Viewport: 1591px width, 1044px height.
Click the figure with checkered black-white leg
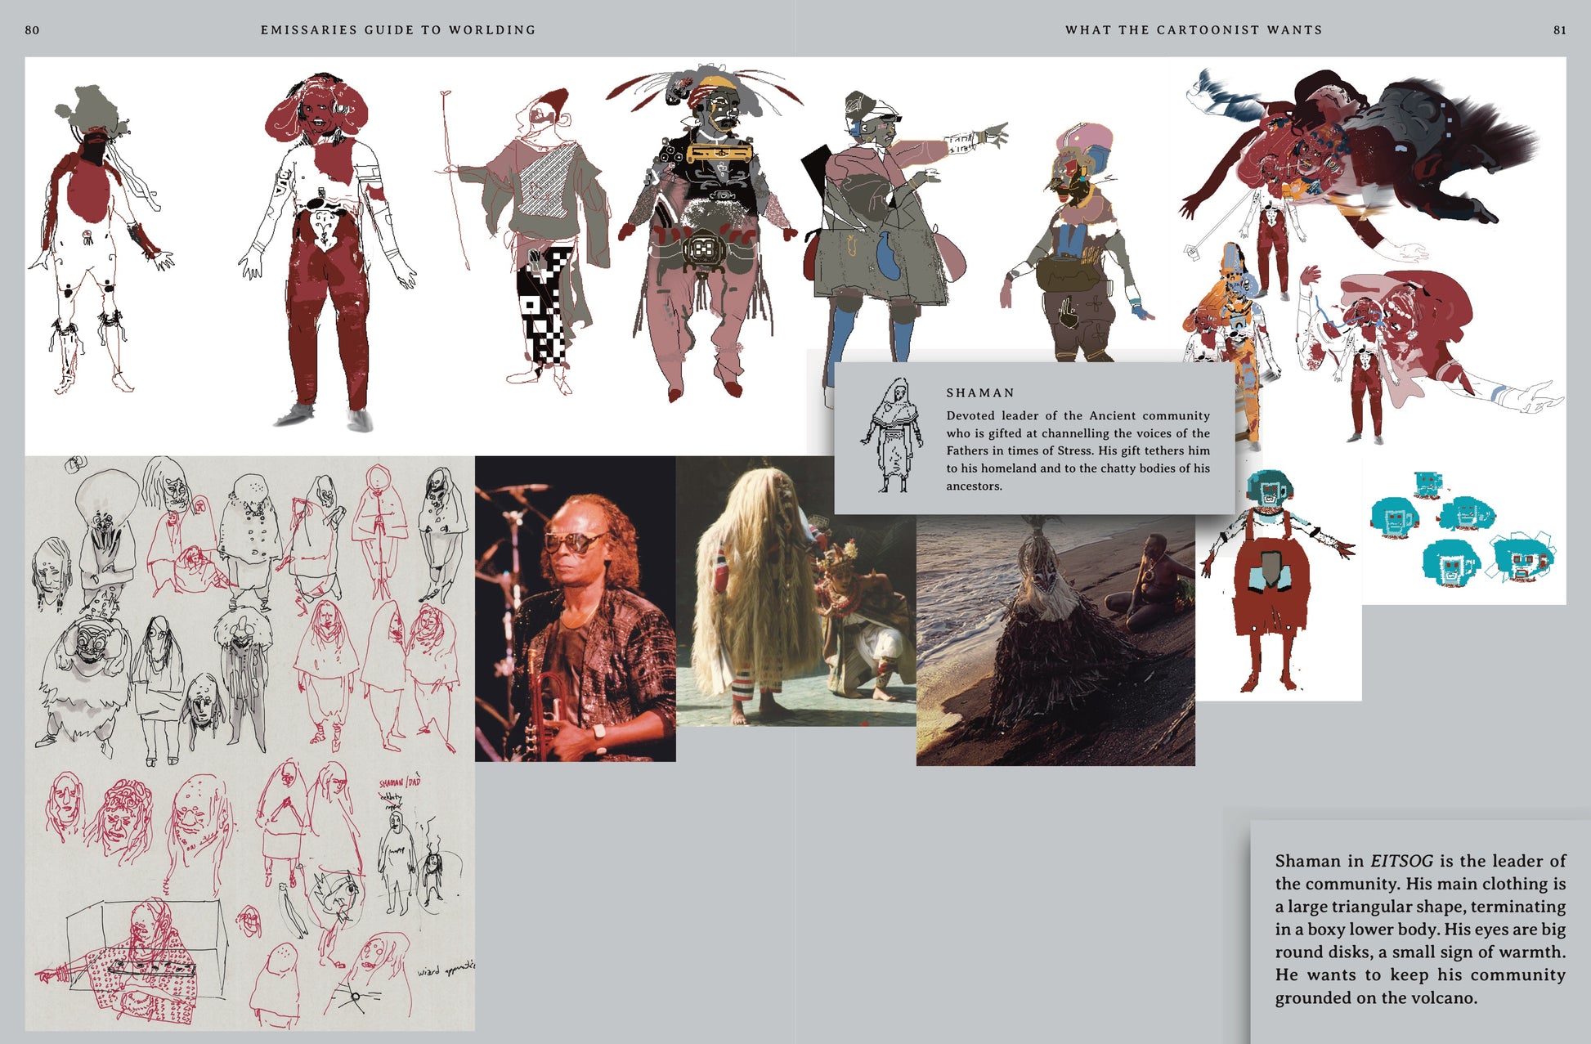pyautogui.click(x=540, y=245)
